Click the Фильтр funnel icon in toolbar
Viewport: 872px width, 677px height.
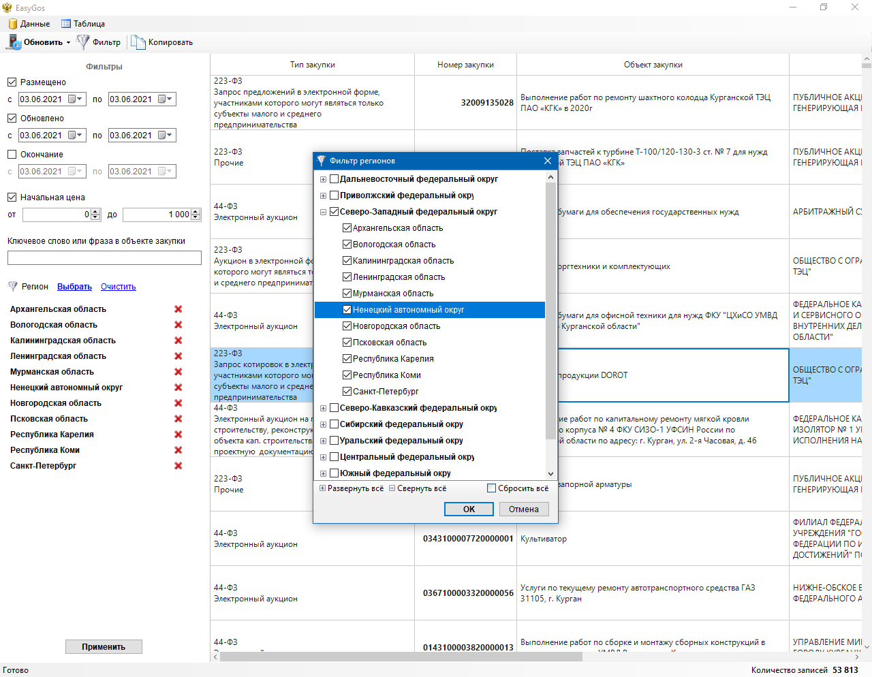pos(83,42)
